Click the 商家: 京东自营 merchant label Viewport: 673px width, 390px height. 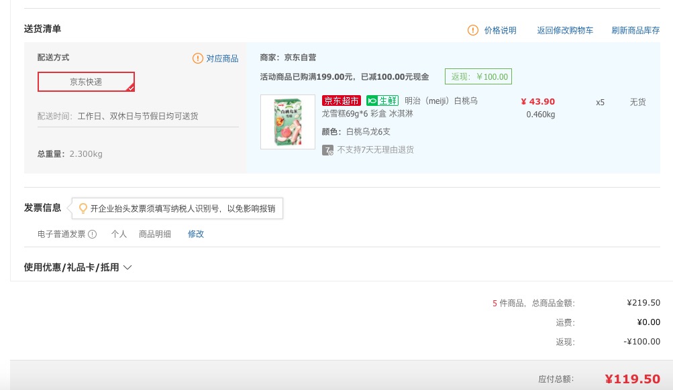click(x=288, y=58)
